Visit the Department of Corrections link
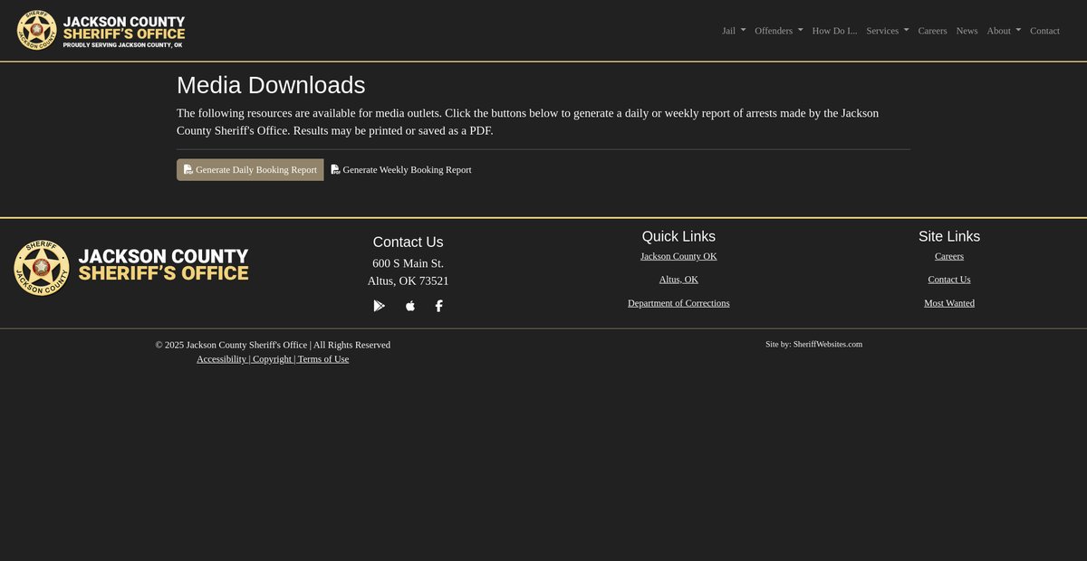Image resolution: width=1087 pixels, height=561 pixels. click(x=678, y=303)
